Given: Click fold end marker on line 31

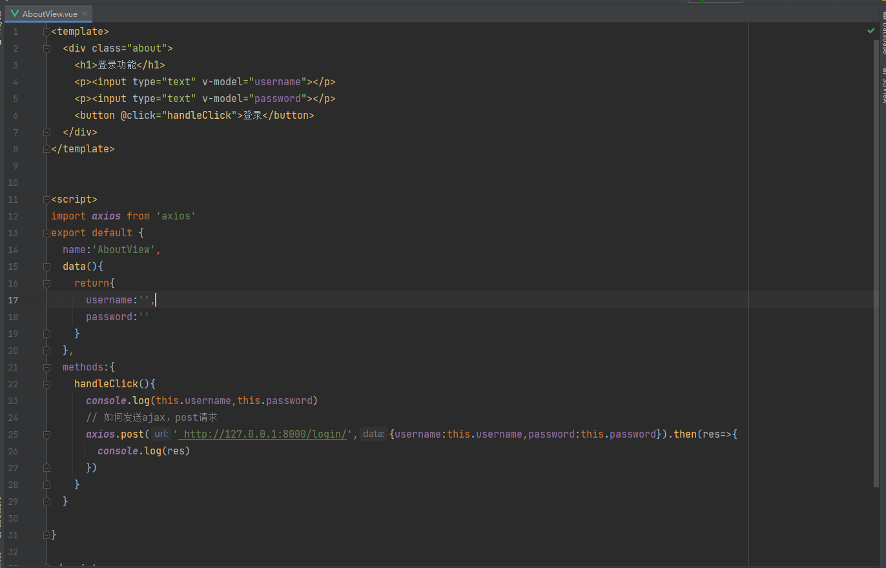Looking at the screenshot, I should [46, 535].
